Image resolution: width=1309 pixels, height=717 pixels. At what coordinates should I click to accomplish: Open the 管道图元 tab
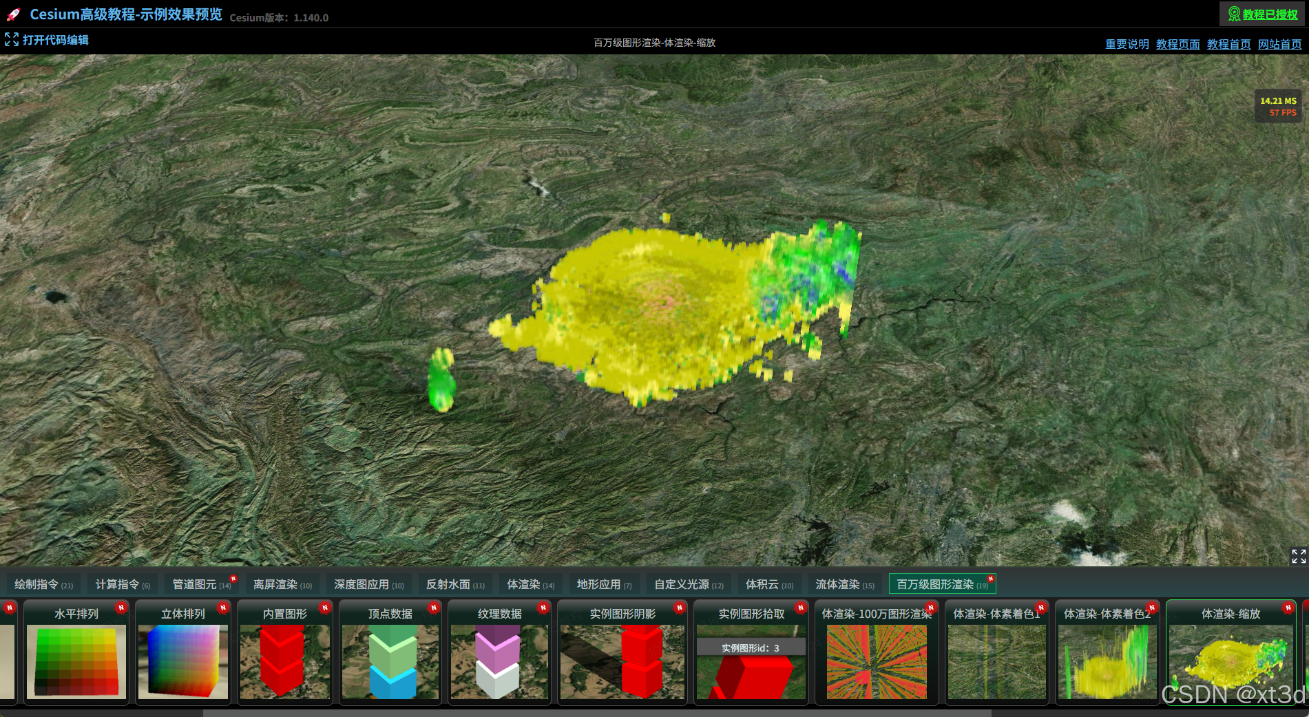(x=201, y=584)
